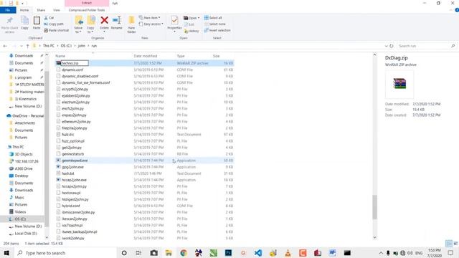Viewport: 459px width, 258px height.
Task: Collapse the ribbon with the chevron
Action: tap(451, 10)
